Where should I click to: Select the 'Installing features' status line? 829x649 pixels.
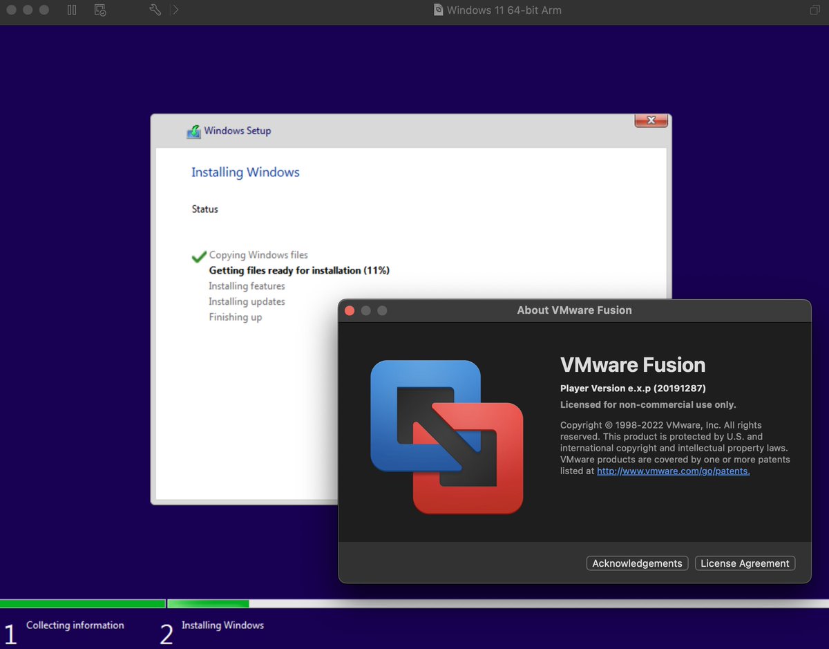pyautogui.click(x=247, y=286)
